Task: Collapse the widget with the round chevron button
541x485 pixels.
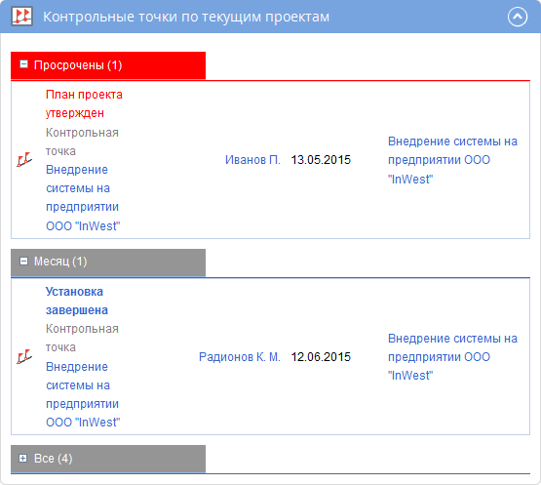Action: point(518,17)
